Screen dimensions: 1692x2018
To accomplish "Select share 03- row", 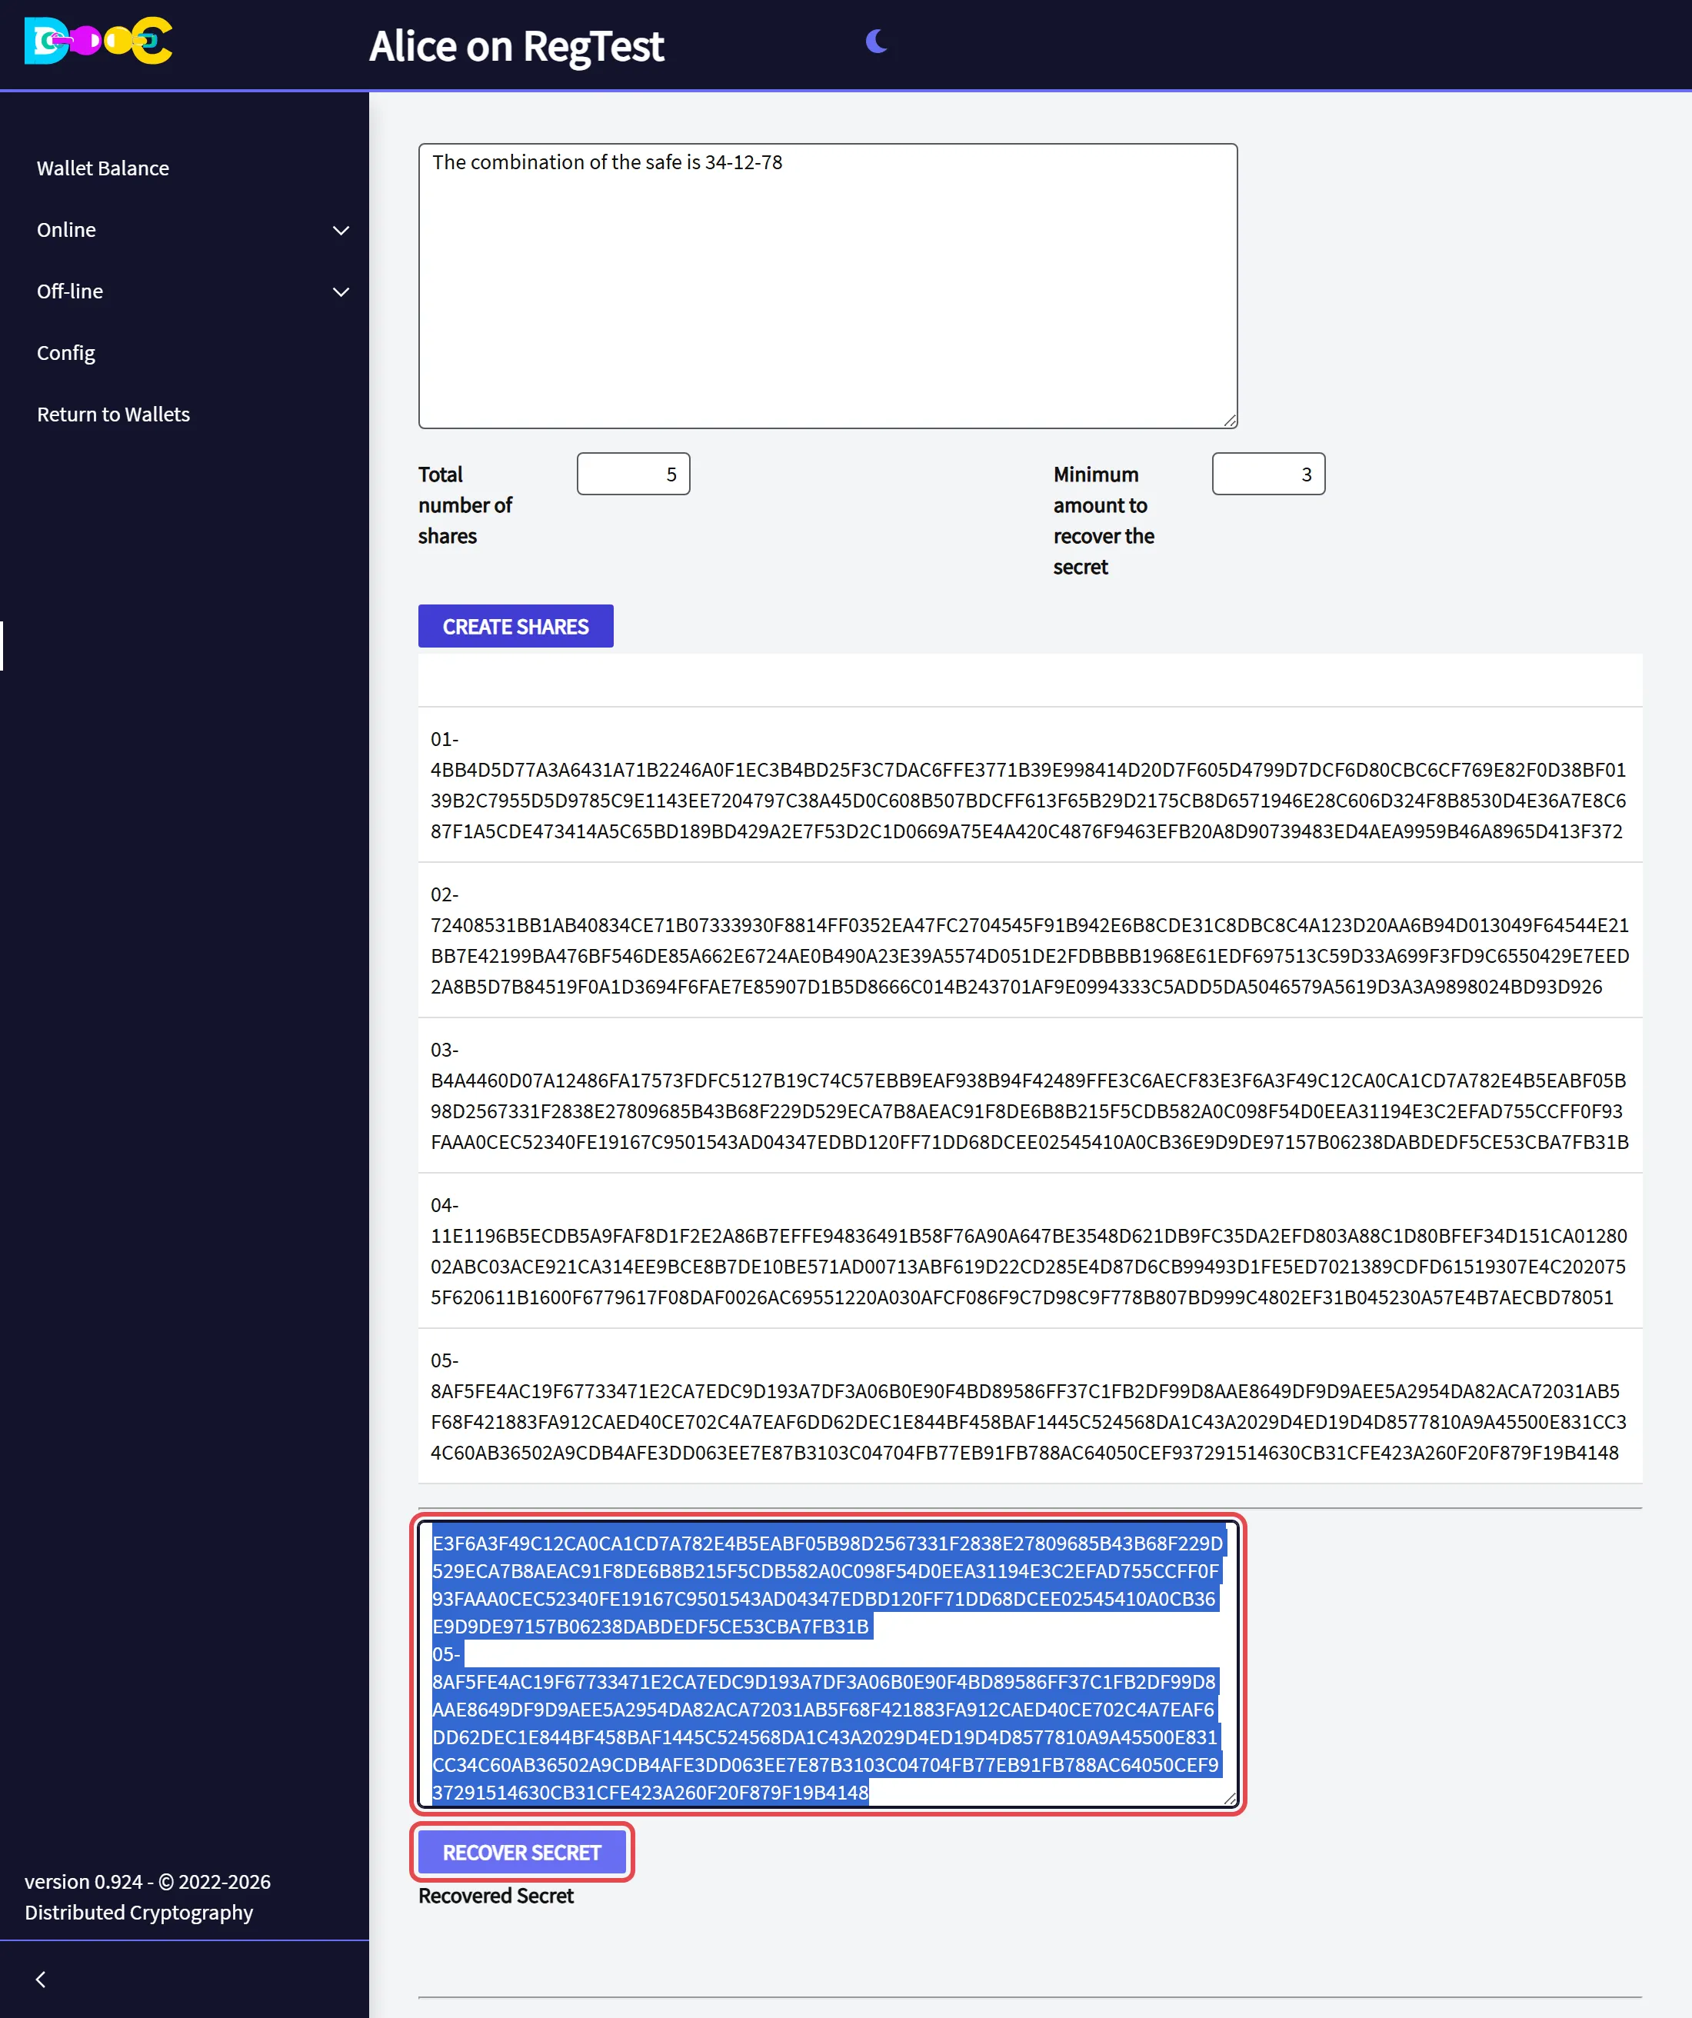I will coord(1030,1097).
